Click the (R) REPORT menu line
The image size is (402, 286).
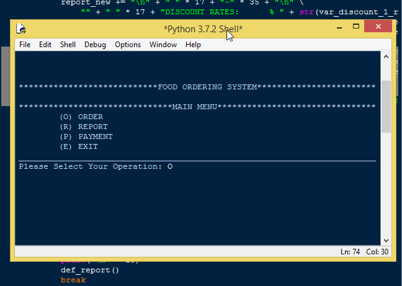(84, 127)
